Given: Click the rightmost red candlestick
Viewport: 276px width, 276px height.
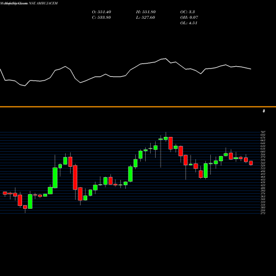Looking at the screenshot, I should (x=251, y=163).
